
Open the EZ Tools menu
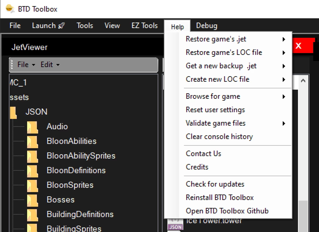click(x=145, y=26)
